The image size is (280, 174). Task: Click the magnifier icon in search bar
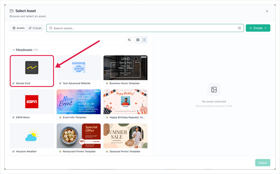click(x=51, y=28)
